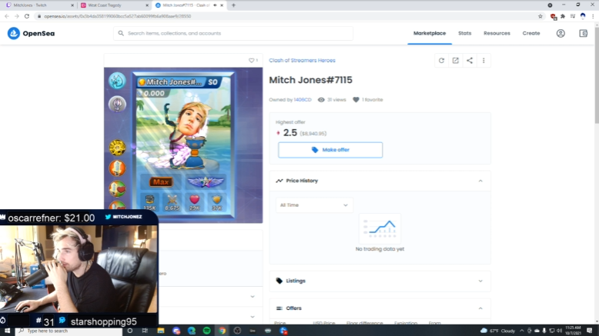The height and width of the screenshot is (336, 599).
Task: Open Task View in the taskbar
Action: click(145, 331)
